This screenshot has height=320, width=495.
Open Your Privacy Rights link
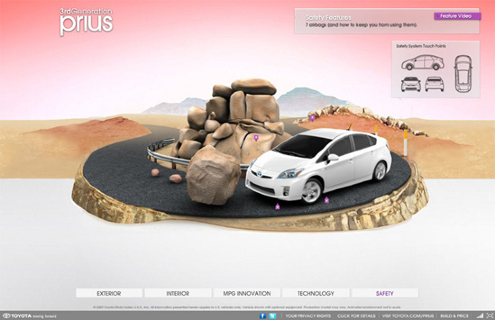tap(308, 316)
